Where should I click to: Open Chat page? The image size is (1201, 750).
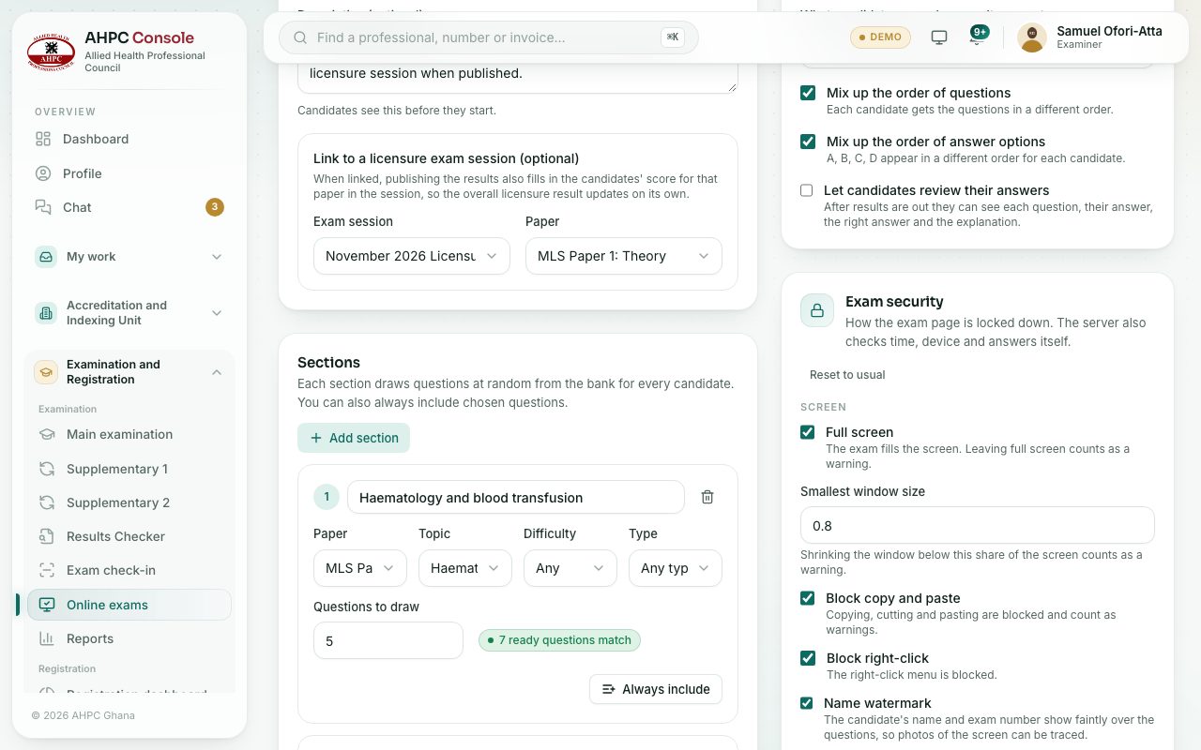pos(129,207)
